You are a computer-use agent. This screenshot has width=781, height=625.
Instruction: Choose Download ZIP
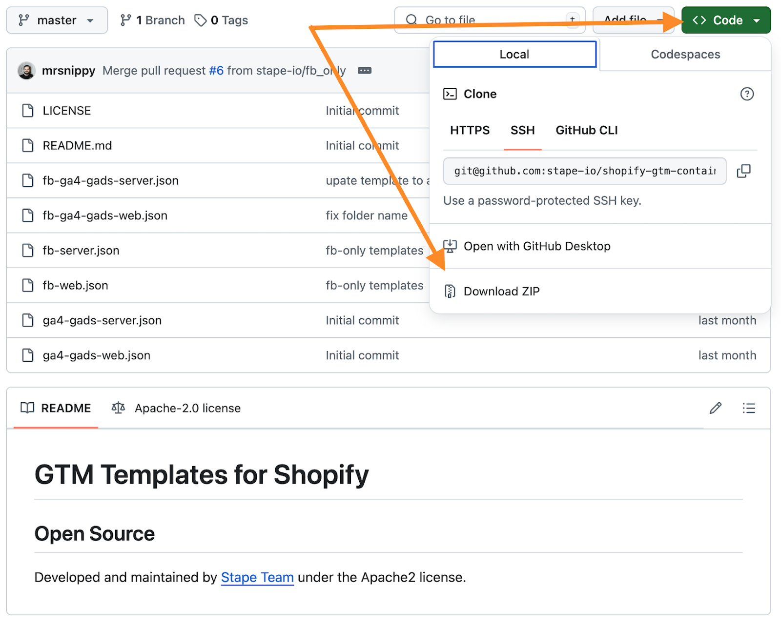pos(501,291)
